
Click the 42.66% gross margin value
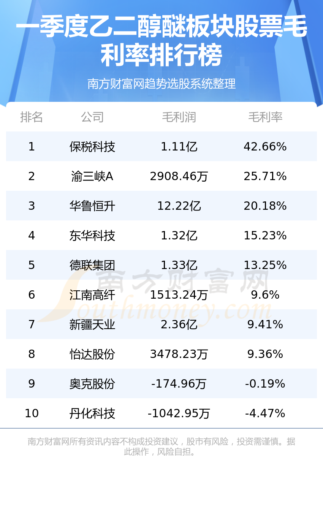click(265, 147)
